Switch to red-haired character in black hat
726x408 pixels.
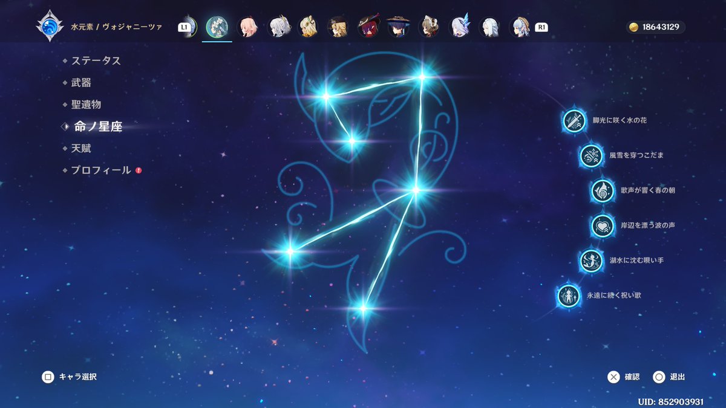(368, 27)
